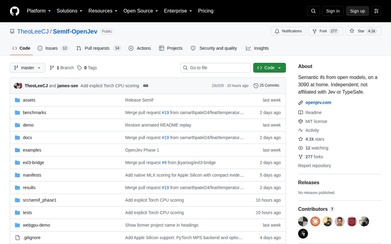
Task: Click the fork icon beside 277 forks
Action: pyautogui.click(x=301, y=157)
